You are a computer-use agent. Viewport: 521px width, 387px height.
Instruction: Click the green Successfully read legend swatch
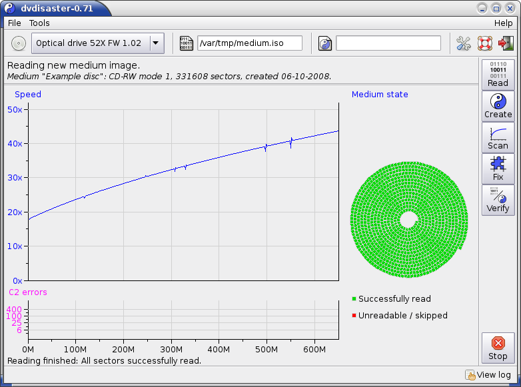(x=354, y=298)
